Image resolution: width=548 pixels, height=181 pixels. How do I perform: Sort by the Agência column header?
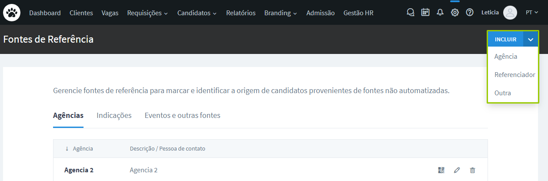83,149
